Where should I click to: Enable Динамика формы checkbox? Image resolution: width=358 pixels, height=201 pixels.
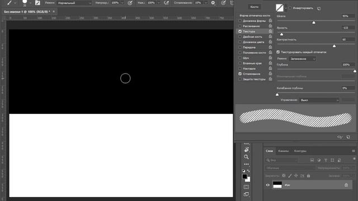click(240, 21)
